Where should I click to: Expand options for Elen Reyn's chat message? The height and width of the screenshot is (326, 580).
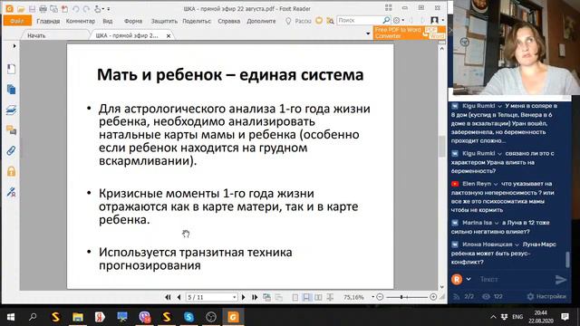click(x=496, y=184)
